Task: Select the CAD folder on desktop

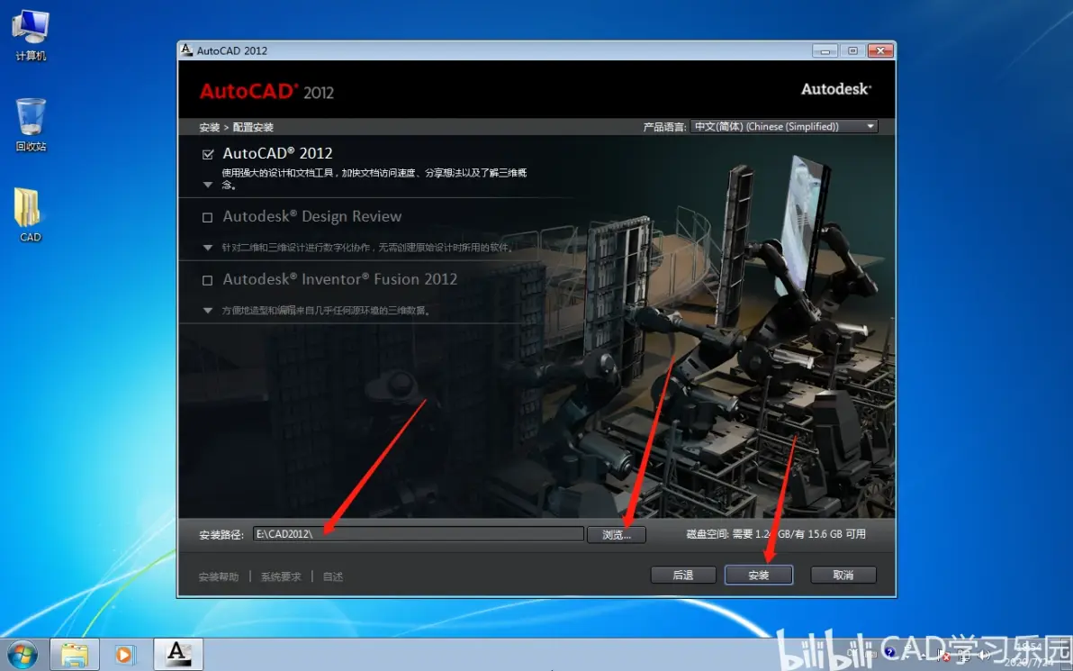Action: tap(30, 215)
